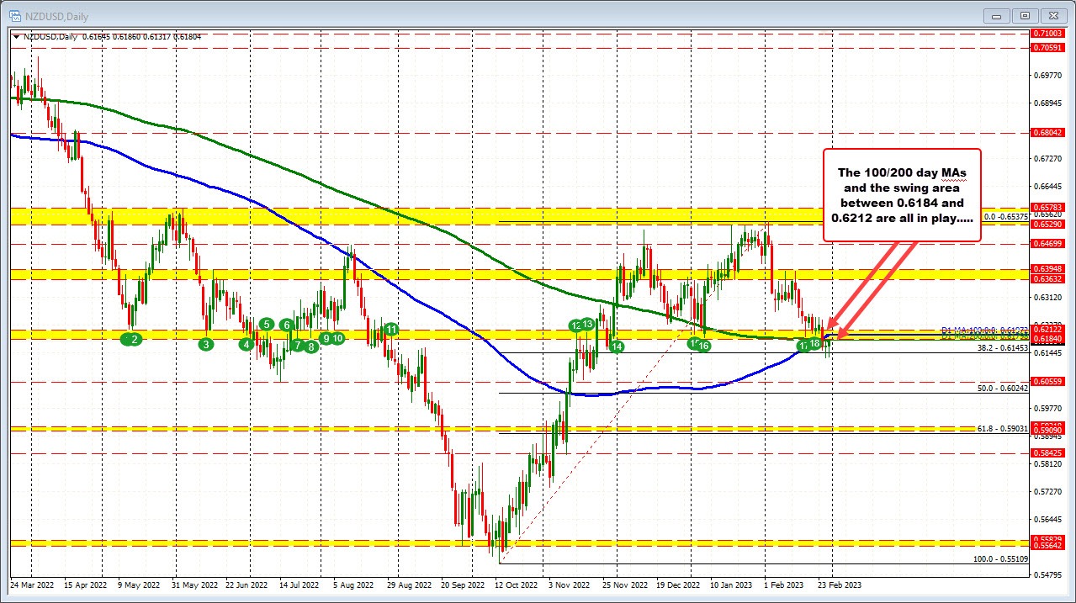
Task: Click the red 0.64699 price label
Action: (1047, 243)
